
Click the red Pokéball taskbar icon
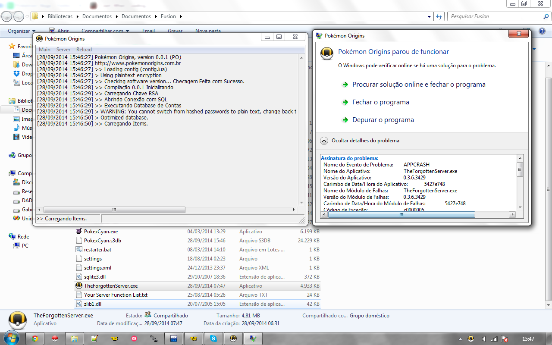point(54,339)
